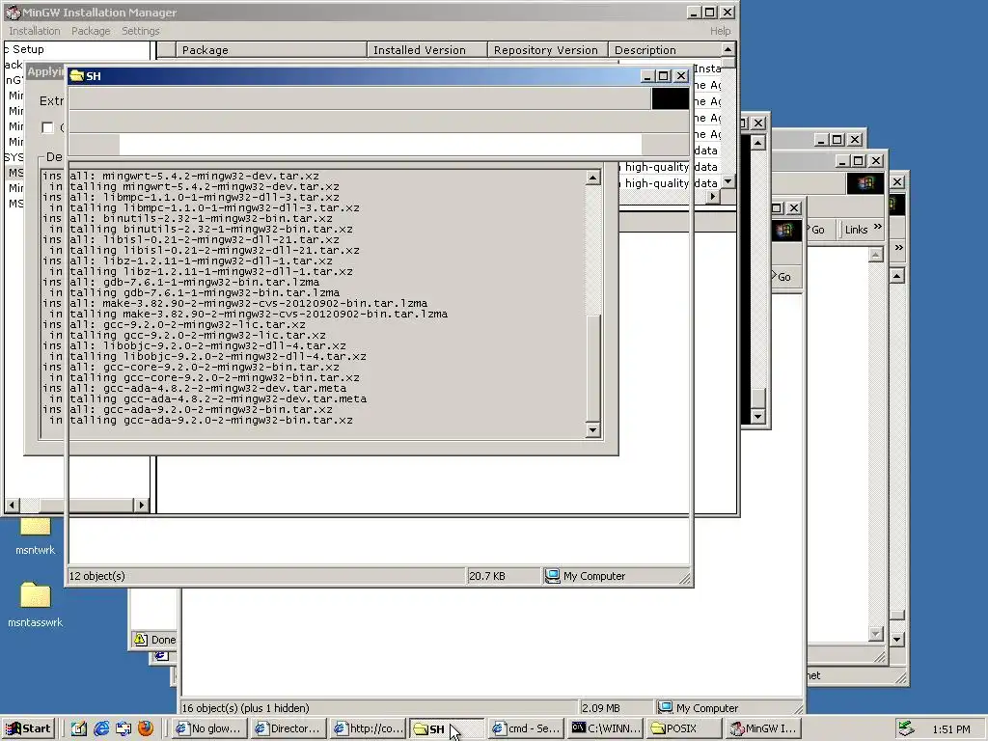The width and height of the screenshot is (988, 741).
Task: Click the SH window resize grip
Action: coord(685,578)
